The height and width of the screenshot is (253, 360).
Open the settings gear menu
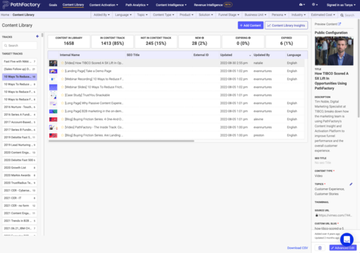coord(314,5)
